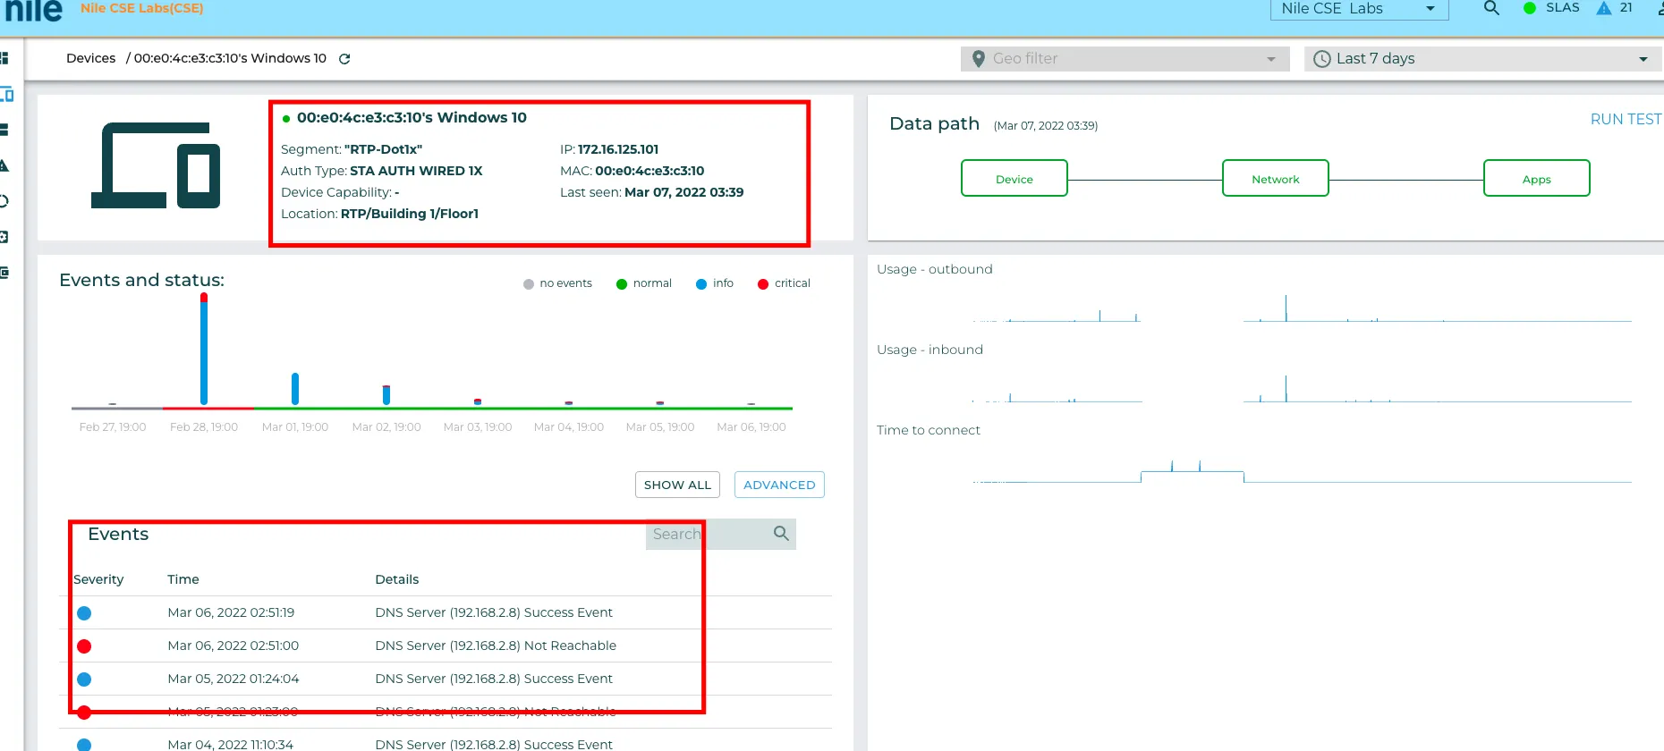Click the SHOW ALL button

pyautogui.click(x=677, y=485)
